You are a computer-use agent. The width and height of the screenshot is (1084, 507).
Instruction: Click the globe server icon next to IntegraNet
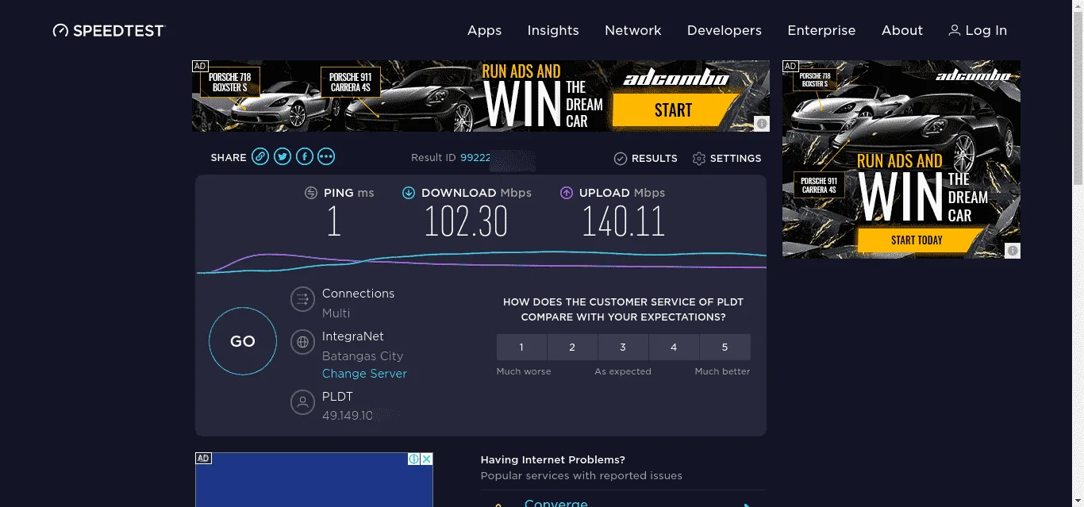[302, 343]
